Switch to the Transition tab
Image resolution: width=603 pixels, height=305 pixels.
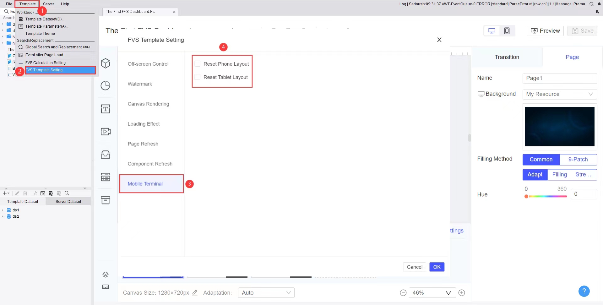(x=507, y=57)
